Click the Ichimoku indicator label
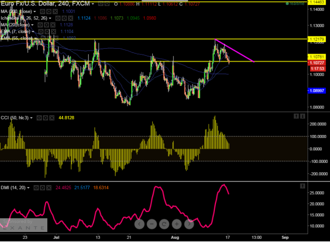 tap(24, 18)
